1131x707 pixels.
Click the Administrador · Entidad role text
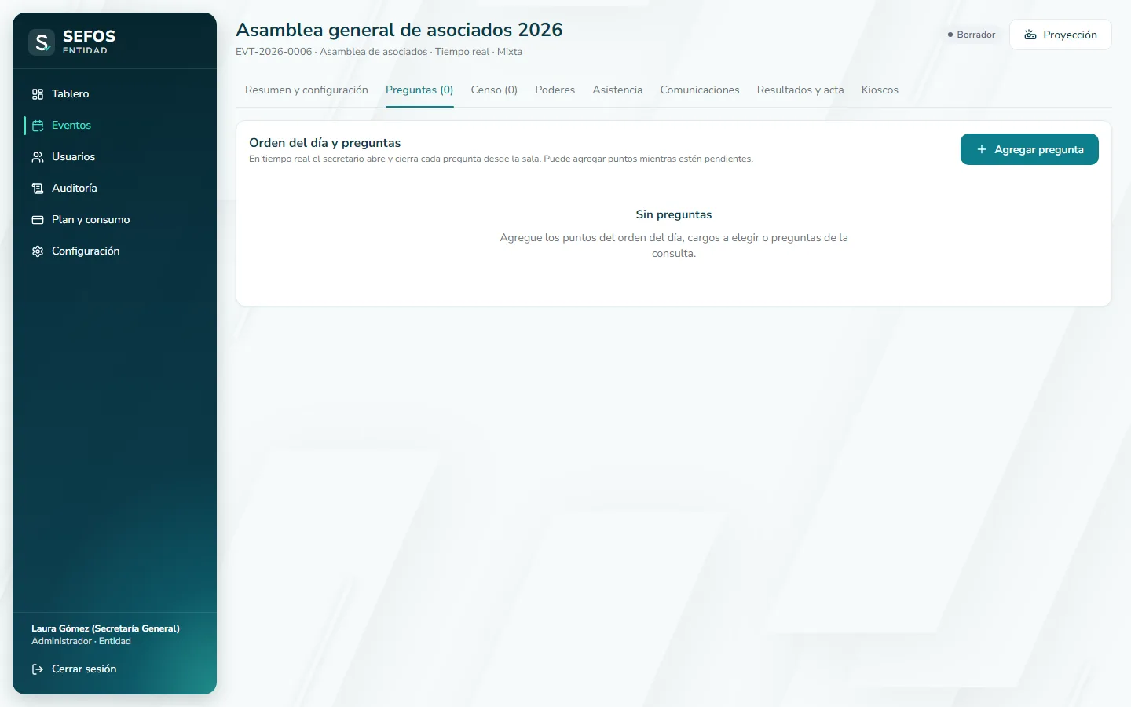point(81,642)
